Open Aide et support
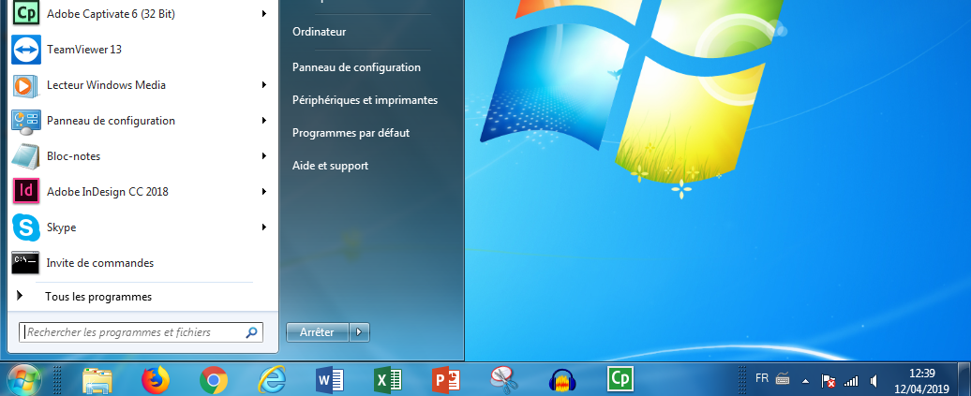Viewport: 971px width, 396px height. tap(330, 166)
